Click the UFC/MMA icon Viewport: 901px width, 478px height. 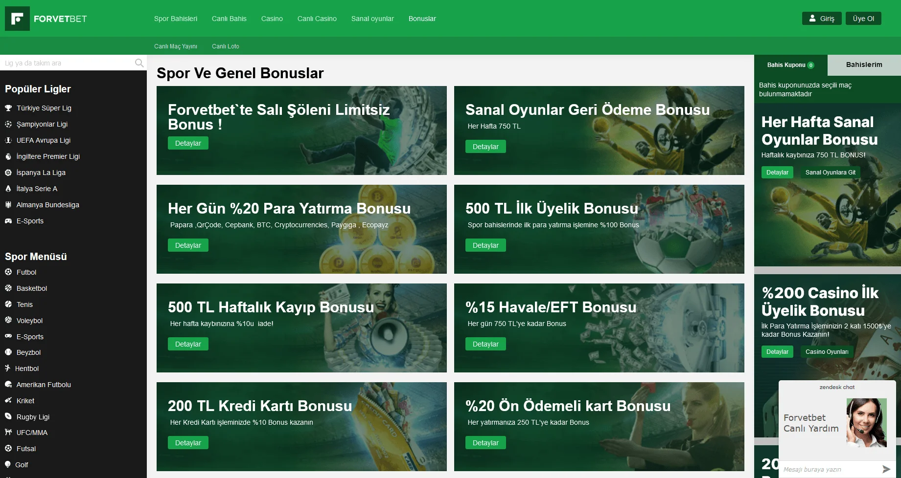[8, 432]
